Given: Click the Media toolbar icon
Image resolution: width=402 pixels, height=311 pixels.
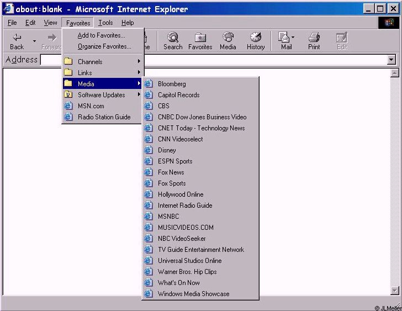Looking at the screenshot, I should point(228,41).
